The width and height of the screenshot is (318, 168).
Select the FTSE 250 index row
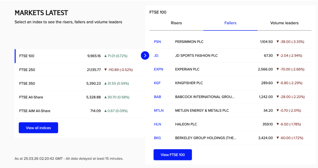(x=80, y=70)
